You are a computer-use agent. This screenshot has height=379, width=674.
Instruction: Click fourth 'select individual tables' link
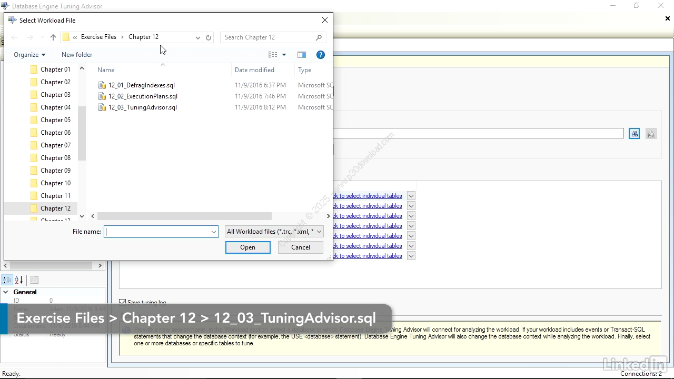click(367, 226)
